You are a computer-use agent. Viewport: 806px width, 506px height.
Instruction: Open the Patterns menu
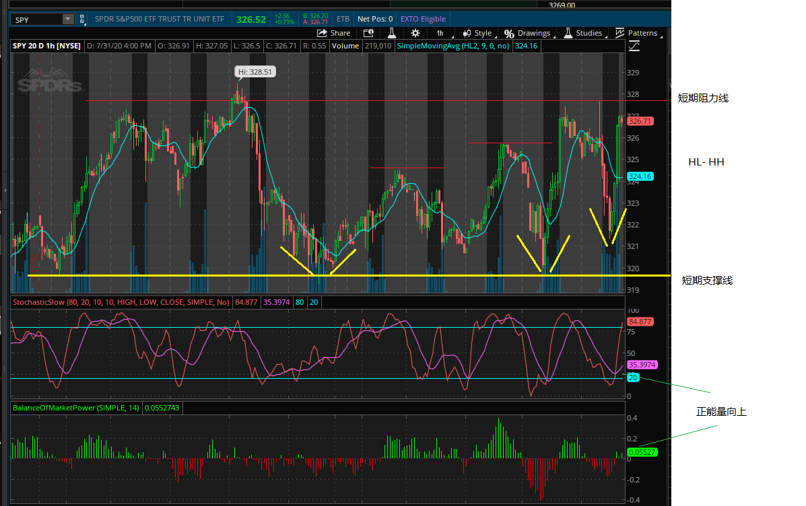point(638,33)
